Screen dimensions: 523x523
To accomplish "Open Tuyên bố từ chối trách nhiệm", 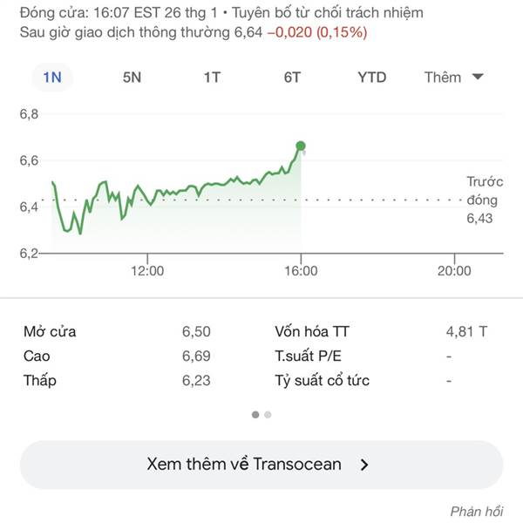I will click(x=328, y=13).
